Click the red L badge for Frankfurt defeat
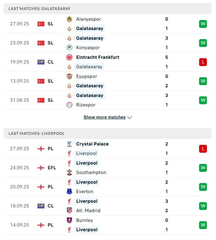Screen dimensions: 216x240 (203, 62)
